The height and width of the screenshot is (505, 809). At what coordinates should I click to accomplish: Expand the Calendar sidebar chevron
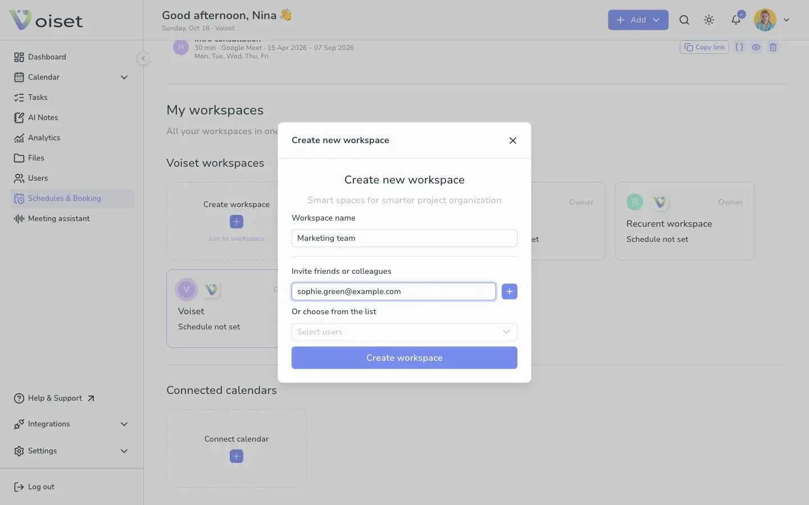124,77
